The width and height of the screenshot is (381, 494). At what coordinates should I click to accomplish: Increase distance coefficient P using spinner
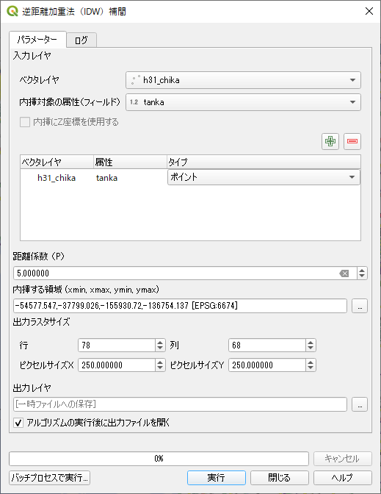362,271
